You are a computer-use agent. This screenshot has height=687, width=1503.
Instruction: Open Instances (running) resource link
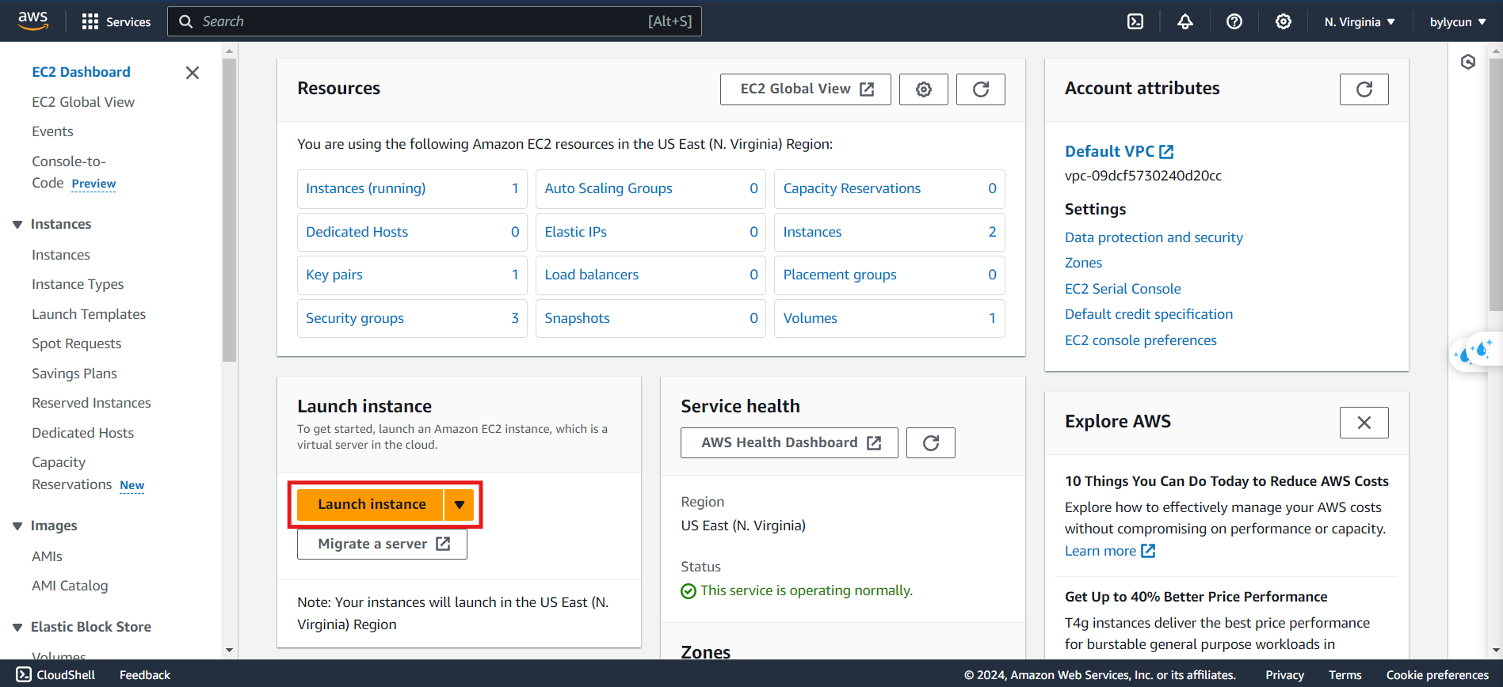pyautogui.click(x=365, y=188)
